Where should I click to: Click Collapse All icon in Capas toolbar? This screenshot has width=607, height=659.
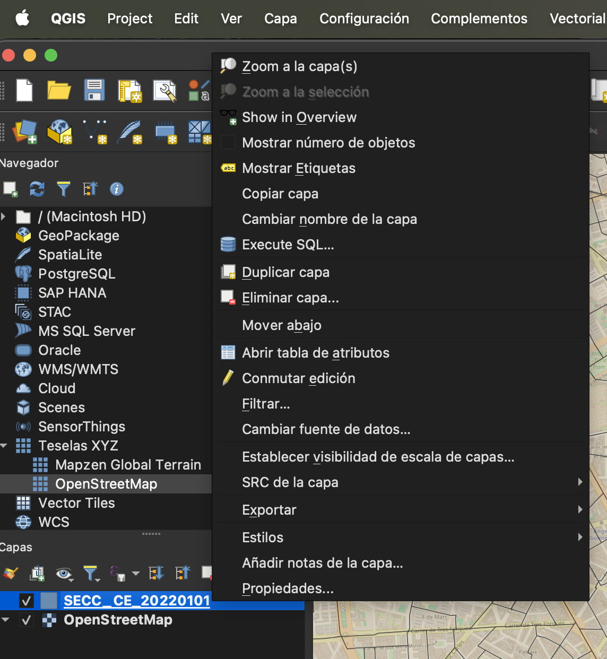(x=183, y=573)
